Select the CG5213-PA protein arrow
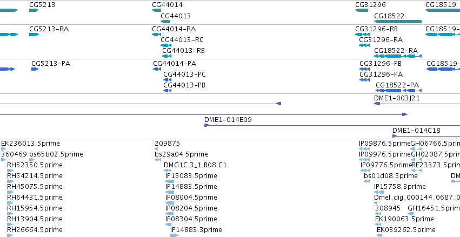The height and width of the screenshot is (238, 460). click(35, 69)
